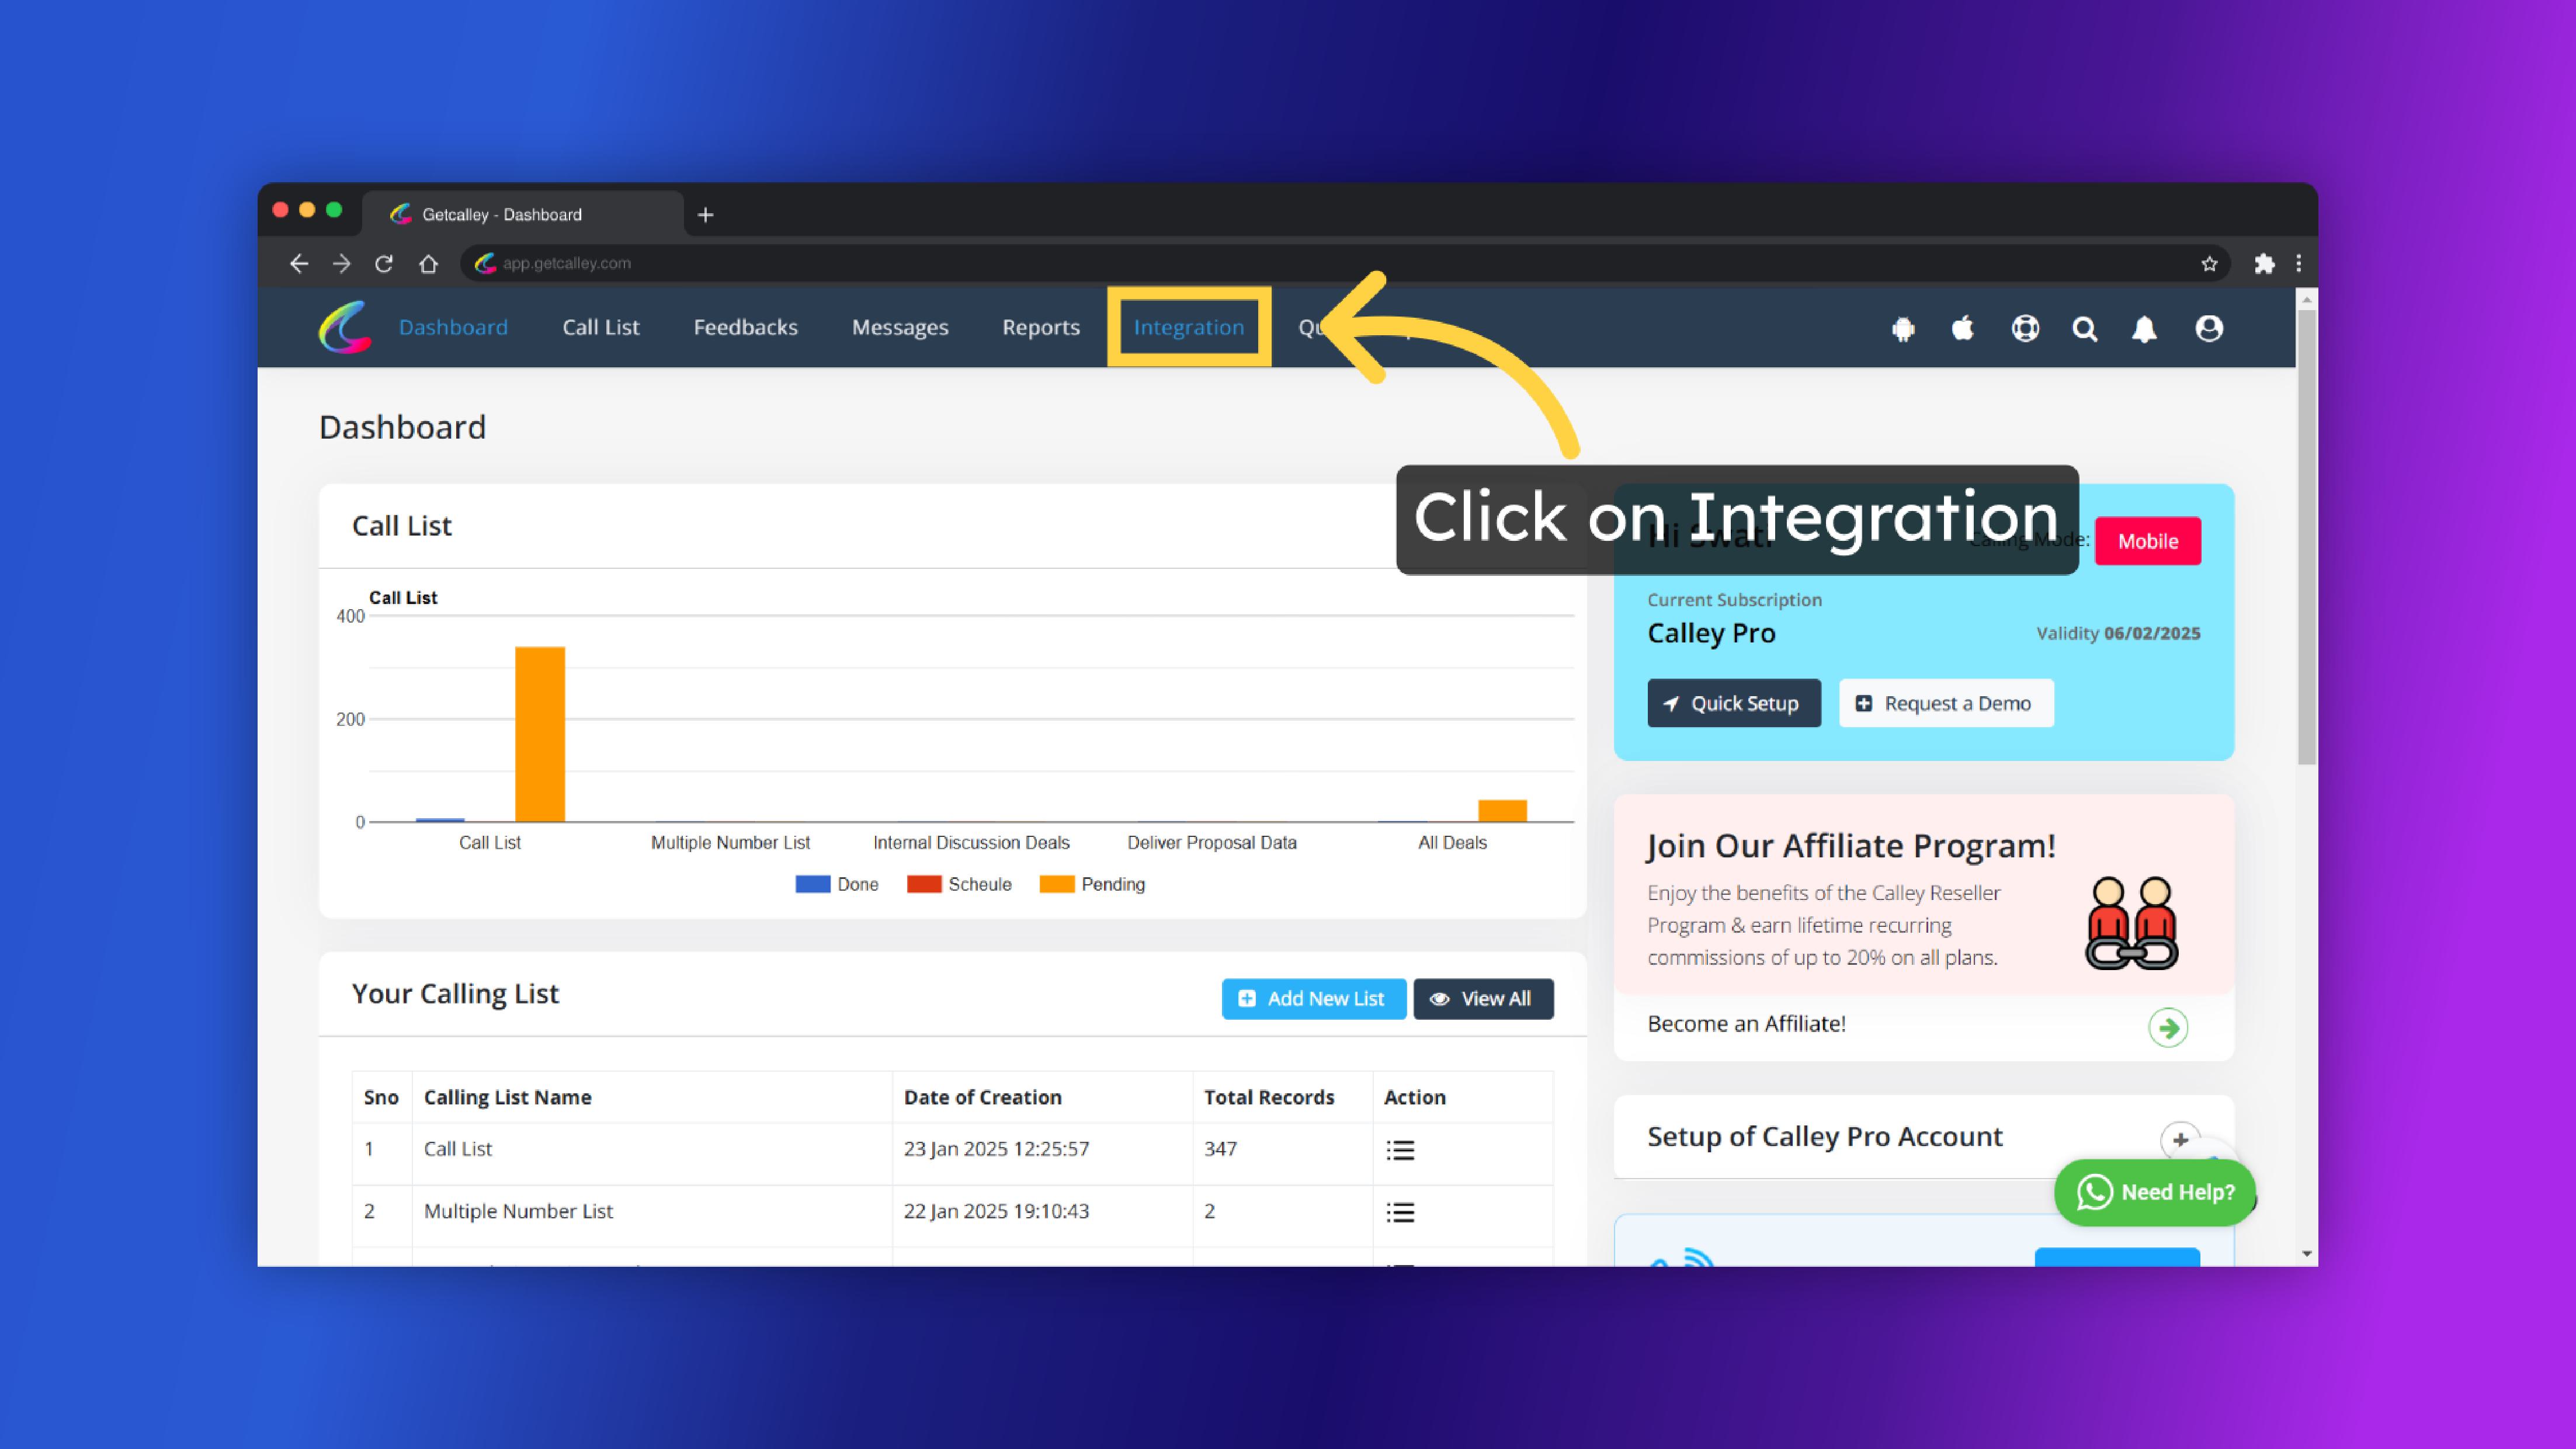Click the page vertical scrollbar thumb

[x=2306, y=537]
